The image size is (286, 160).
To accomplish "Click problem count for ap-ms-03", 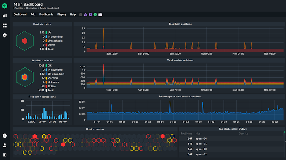I will point(190,149).
